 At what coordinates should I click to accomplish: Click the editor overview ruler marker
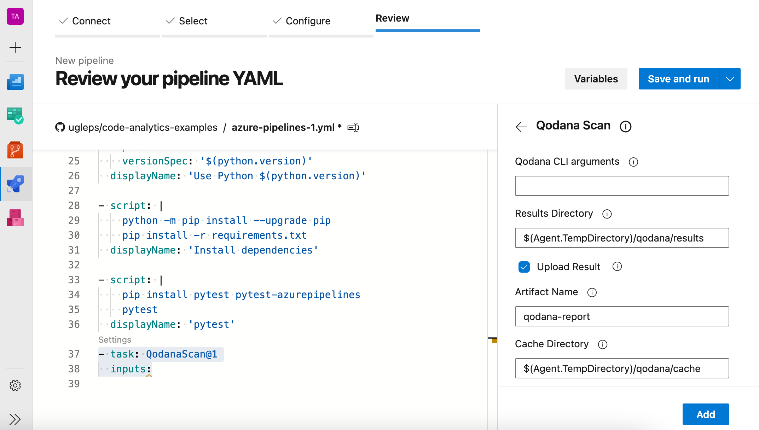click(x=494, y=340)
